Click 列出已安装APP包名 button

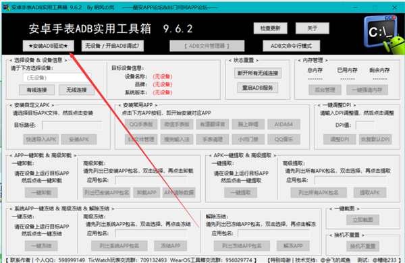click(107, 193)
